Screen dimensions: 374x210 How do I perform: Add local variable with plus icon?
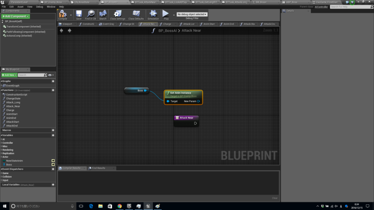pyautogui.click(x=53, y=184)
